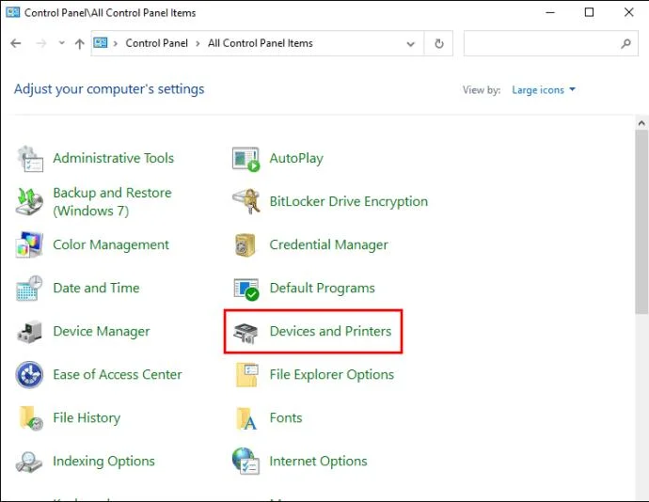Refresh the Control Panel view

pos(438,43)
